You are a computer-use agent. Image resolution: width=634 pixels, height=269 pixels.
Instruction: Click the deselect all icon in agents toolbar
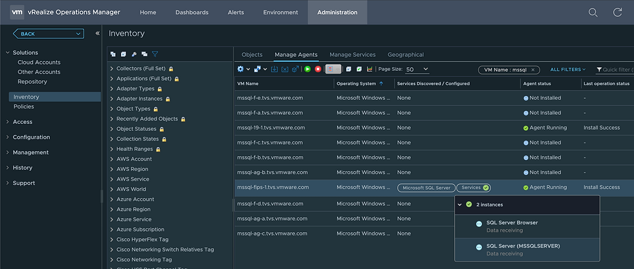click(349, 69)
